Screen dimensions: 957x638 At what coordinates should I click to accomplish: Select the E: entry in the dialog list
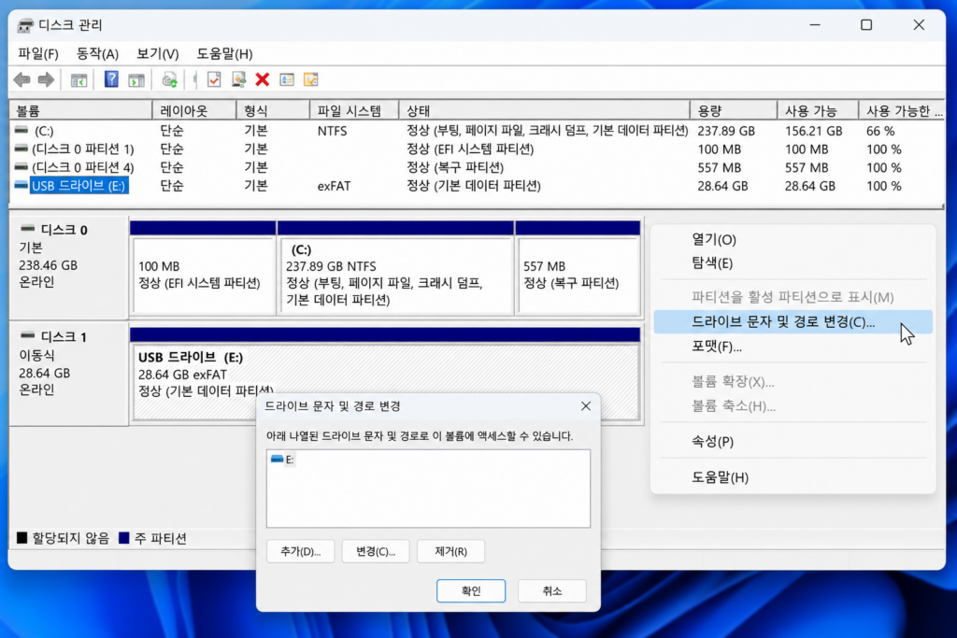pyautogui.click(x=283, y=460)
